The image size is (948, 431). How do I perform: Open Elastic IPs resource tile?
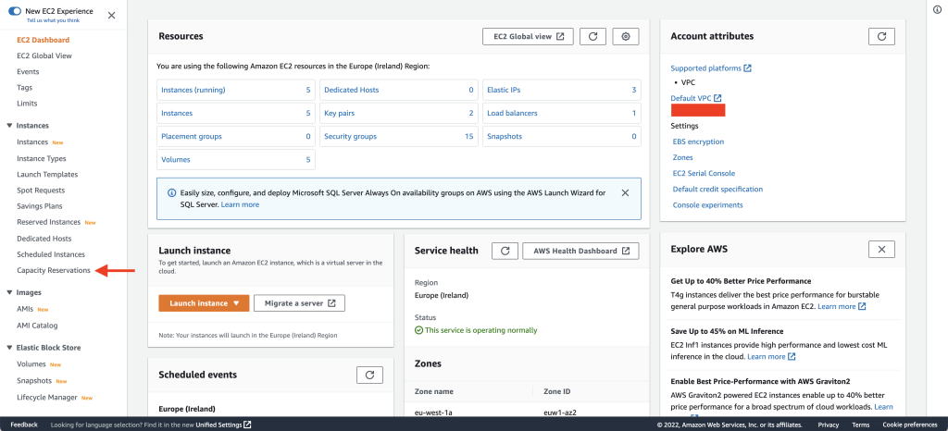tap(562, 90)
